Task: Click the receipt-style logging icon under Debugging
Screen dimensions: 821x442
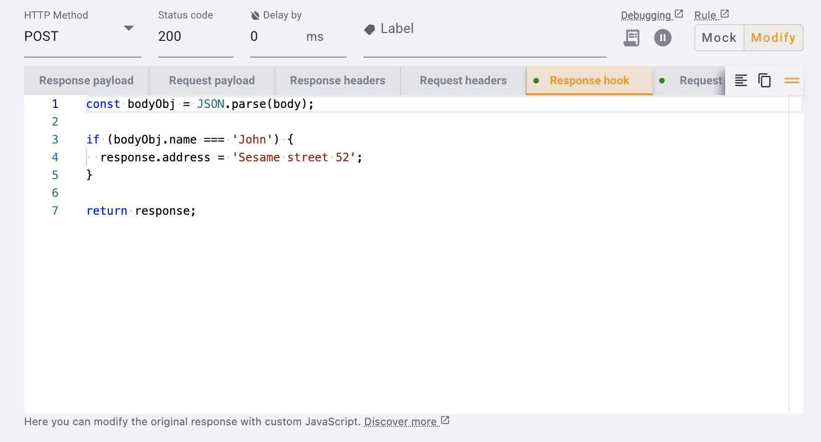Action: [x=631, y=38]
